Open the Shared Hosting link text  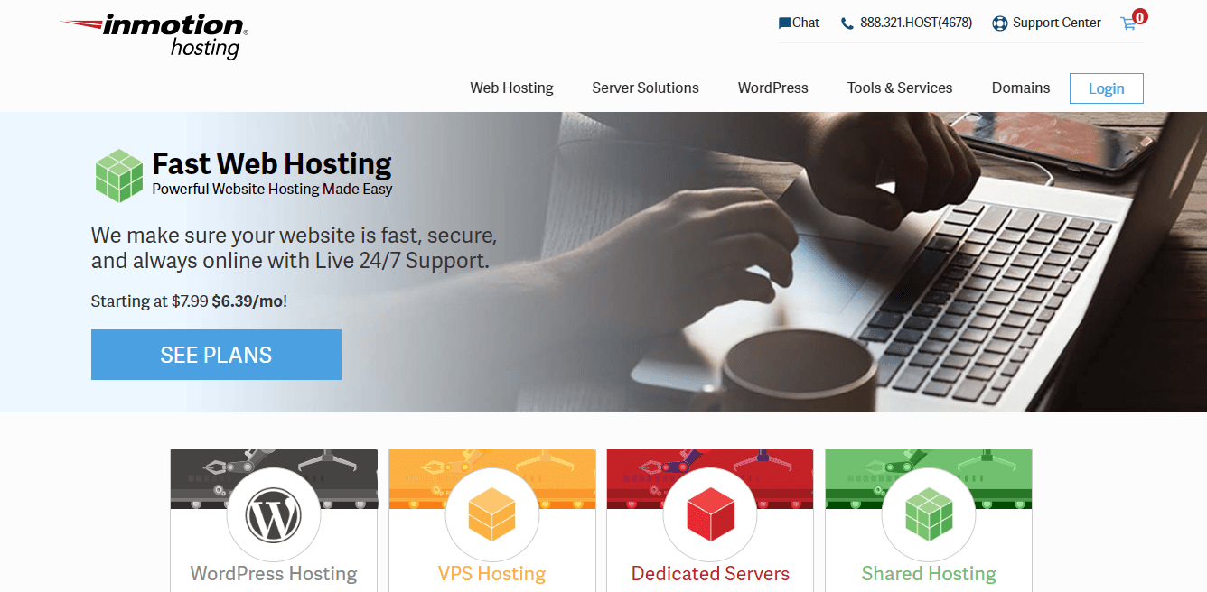929,573
